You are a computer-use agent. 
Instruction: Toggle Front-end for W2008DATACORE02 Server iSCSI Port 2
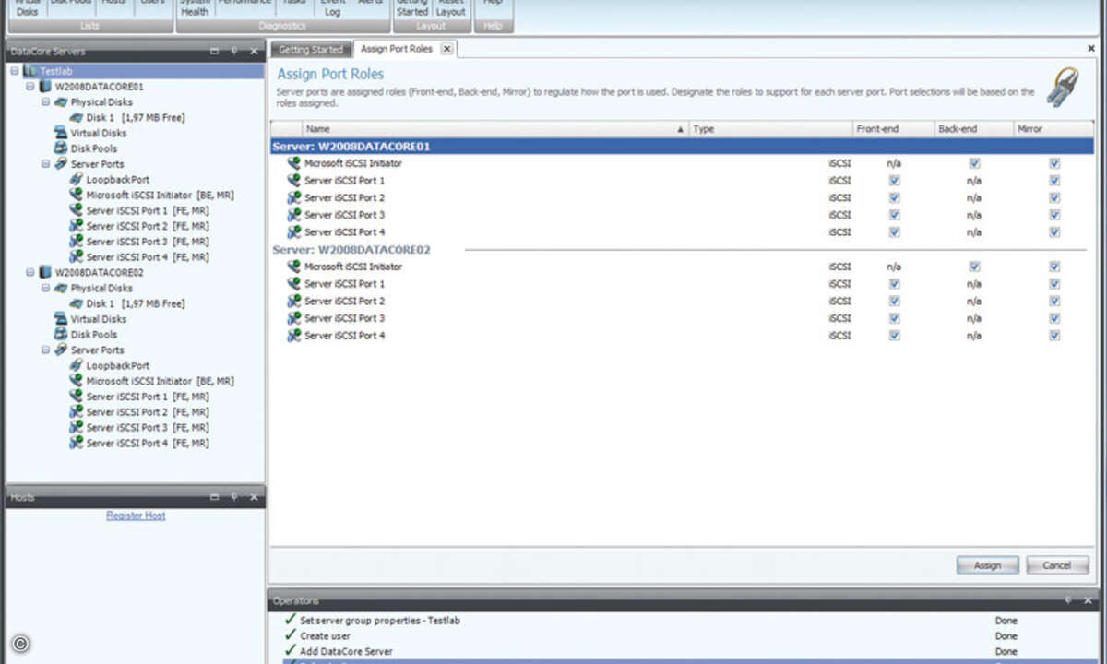tap(894, 302)
